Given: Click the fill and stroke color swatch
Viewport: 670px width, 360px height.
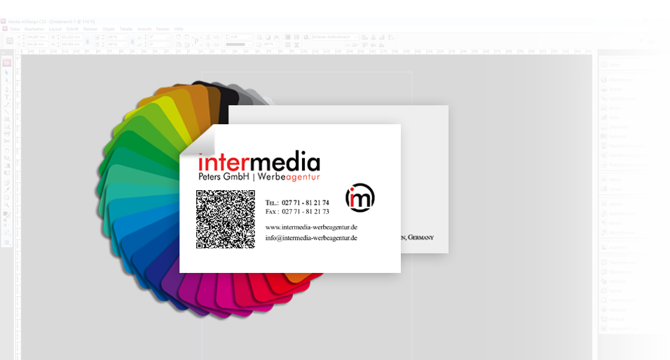Looking at the screenshot, I should tap(7, 215).
